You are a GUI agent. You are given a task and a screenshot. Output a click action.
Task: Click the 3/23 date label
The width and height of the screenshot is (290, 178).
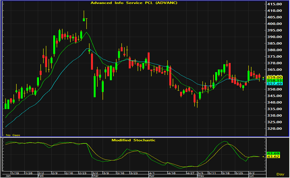pos(134,173)
